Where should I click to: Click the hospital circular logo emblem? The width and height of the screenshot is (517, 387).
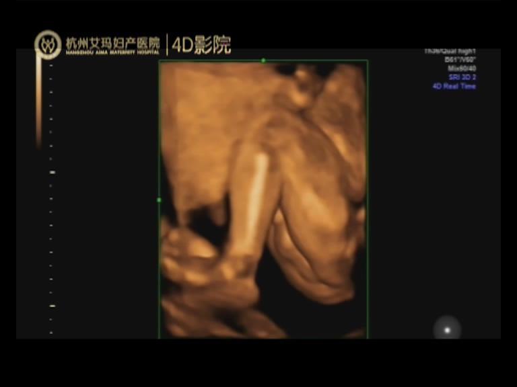(x=48, y=44)
